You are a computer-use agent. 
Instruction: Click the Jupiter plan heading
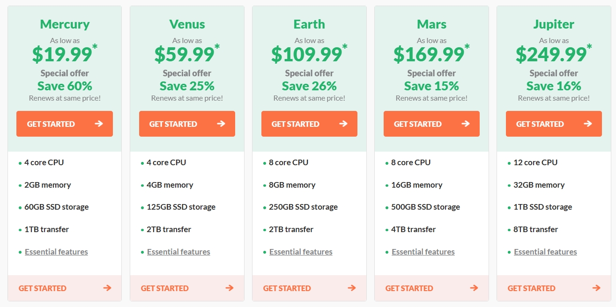pyautogui.click(x=554, y=24)
